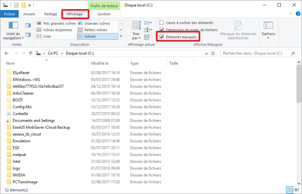Collapse the ribbon with the chevron
The image size is (302, 194).
[290, 14]
